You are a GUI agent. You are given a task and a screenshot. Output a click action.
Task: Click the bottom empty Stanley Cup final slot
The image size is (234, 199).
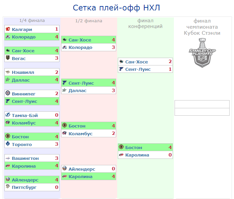[202, 112]
